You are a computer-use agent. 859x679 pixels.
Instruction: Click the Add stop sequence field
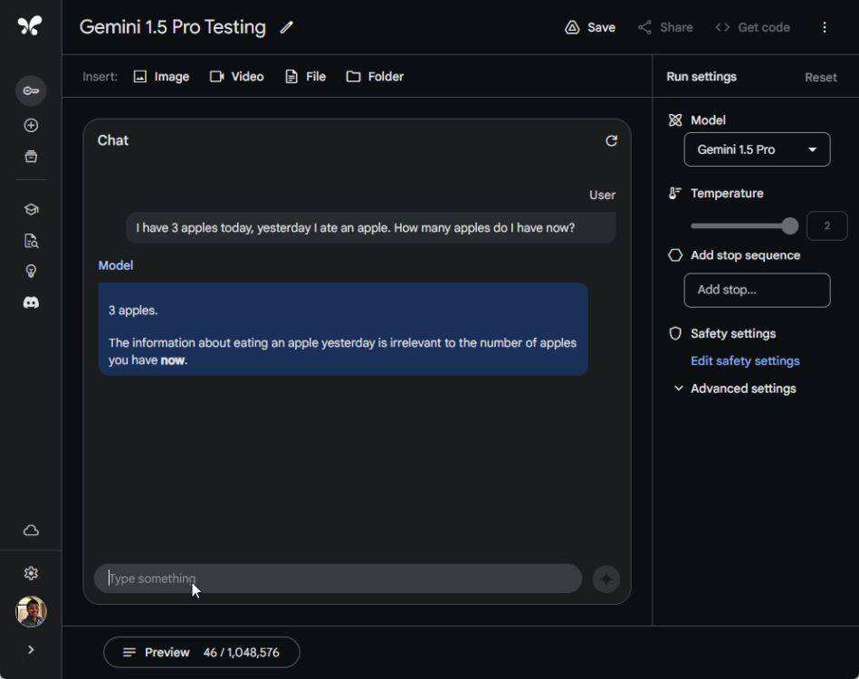[757, 290]
